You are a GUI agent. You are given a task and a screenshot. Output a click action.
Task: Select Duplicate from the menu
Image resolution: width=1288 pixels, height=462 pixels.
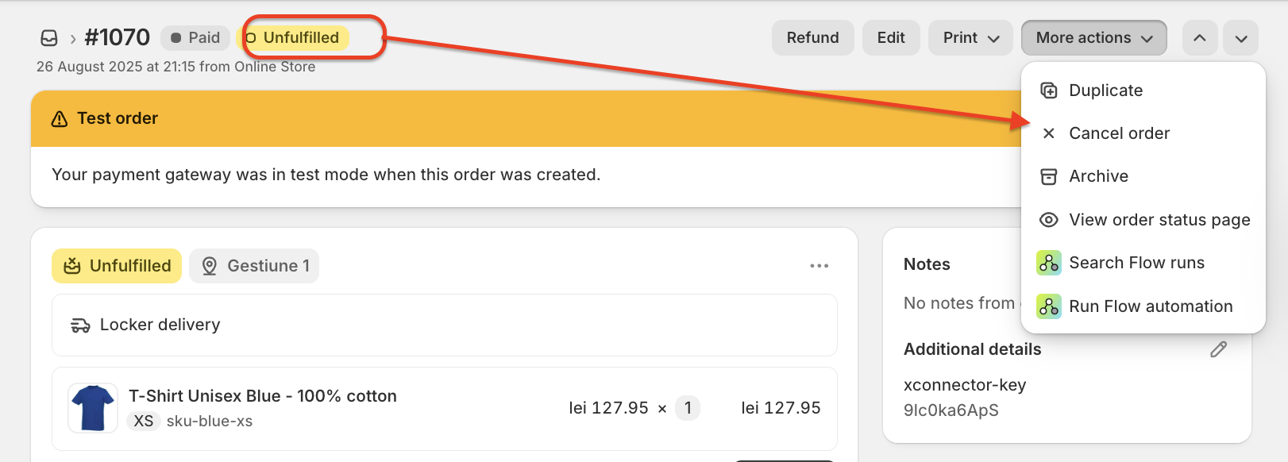tap(1105, 90)
